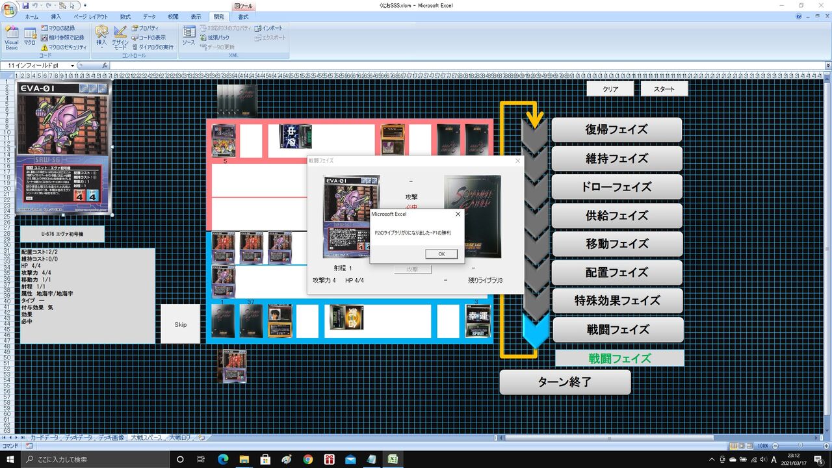This screenshot has width=832, height=468.
Task: Select the 維持フェイズ phase button
Action: pyautogui.click(x=617, y=159)
